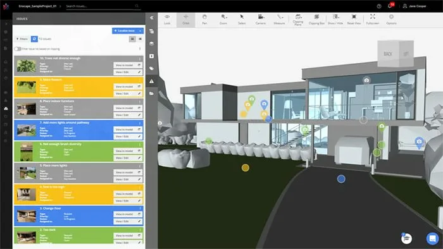This screenshot has height=249, width=443.
Task: View issue 7 pathway lights in model
Action: (128, 130)
